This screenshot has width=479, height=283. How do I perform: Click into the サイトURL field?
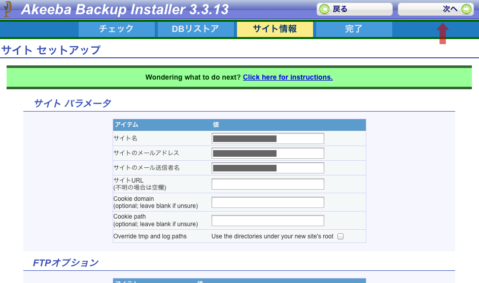point(267,184)
